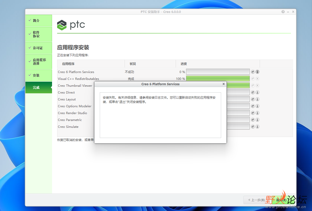
Task: Click restart icon on Visual C++ Redistributables row
Action: [x=253, y=79]
